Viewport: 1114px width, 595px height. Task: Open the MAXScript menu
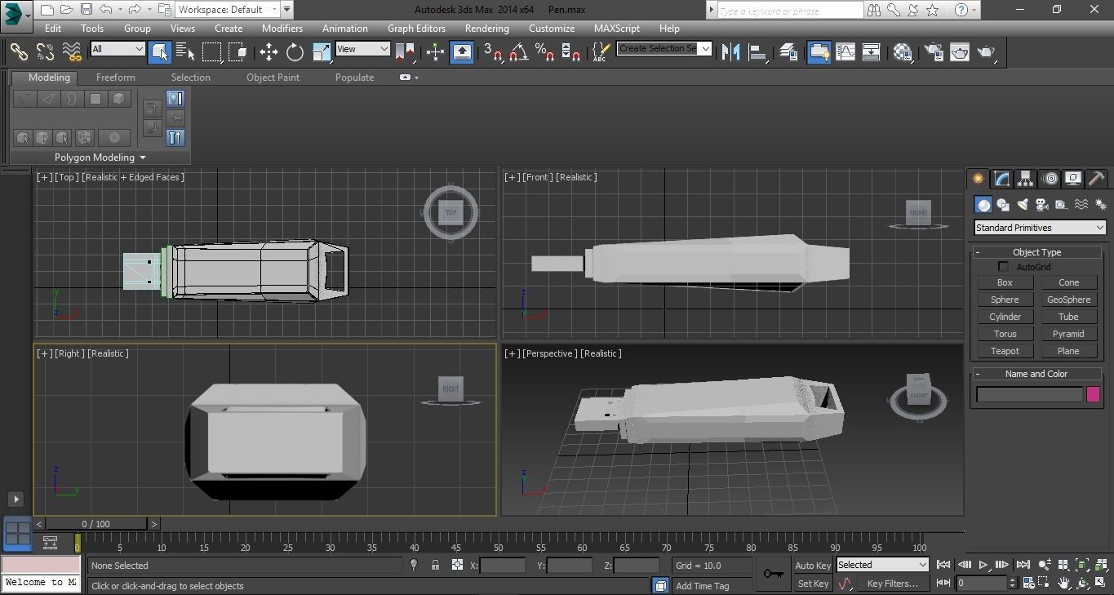(617, 28)
